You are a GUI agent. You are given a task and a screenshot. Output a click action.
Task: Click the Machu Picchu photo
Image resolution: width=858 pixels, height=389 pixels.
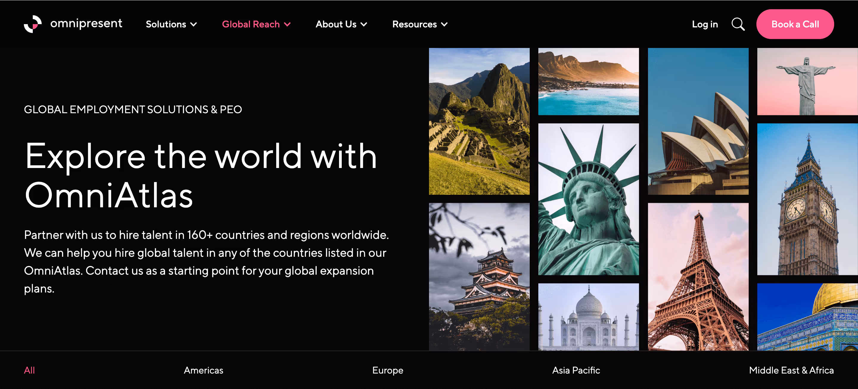(479, 121)
